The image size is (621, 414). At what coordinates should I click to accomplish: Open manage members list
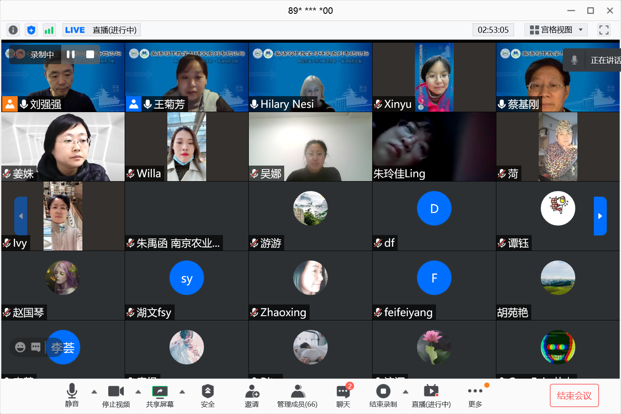click(x=297, y=395)
